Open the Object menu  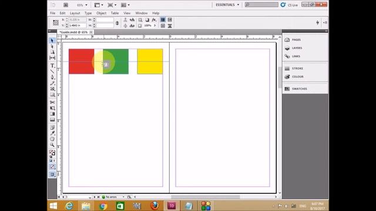click(x=101, y=13)
